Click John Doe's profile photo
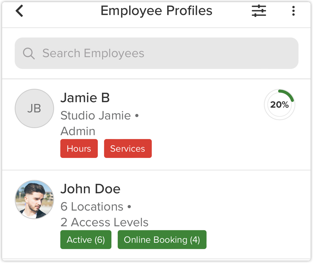Image resolution: width=313 pixels, height=263 pixels. click(34, 200)
